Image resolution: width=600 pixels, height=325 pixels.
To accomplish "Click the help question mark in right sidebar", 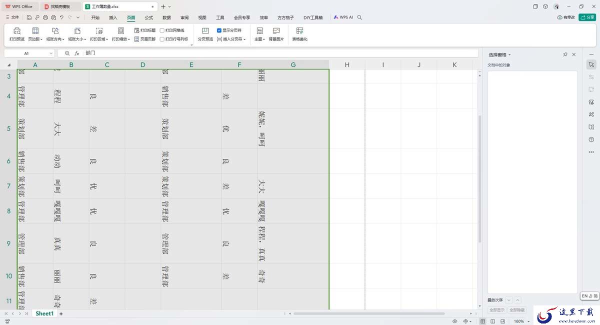I will (x=591, y=139).
